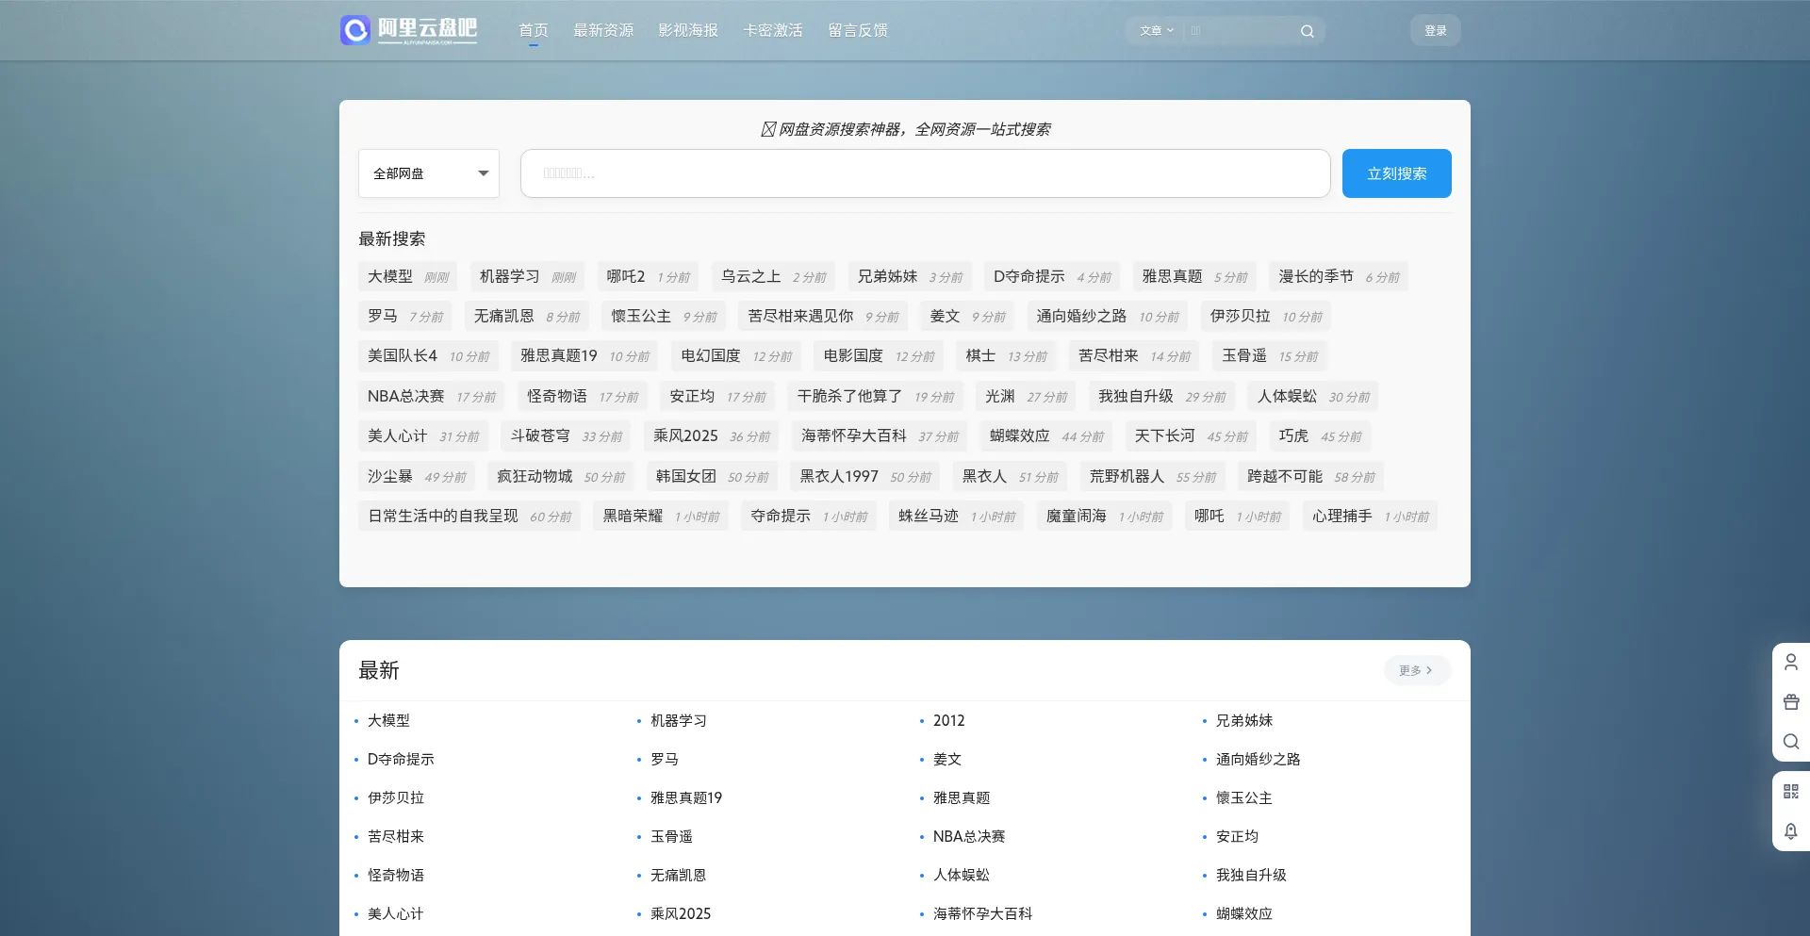
Task: Click the 漫长的季节 search tag
Action: 1339,276
